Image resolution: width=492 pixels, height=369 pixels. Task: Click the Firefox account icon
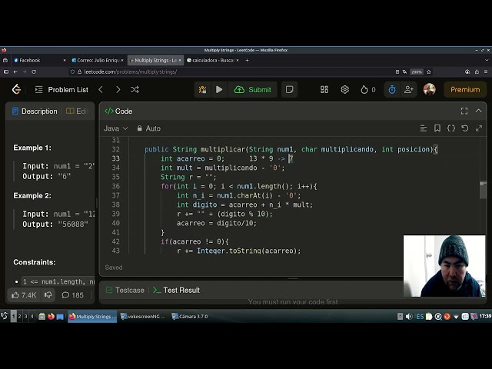coord(467,71)
